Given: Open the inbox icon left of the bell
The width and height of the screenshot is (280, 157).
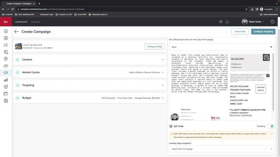Looking at the screenshot, I should [x=220, y=22].
